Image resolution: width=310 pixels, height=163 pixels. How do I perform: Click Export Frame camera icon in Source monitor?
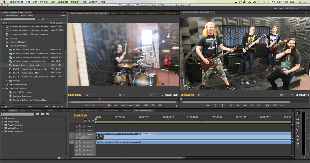160,105
